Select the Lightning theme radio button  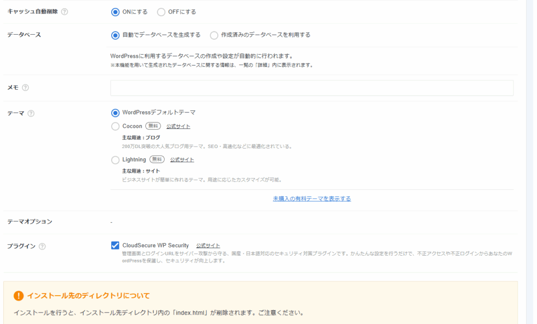click(115, 160)
